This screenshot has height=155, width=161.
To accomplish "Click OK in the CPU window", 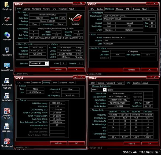I will (76, 70).
